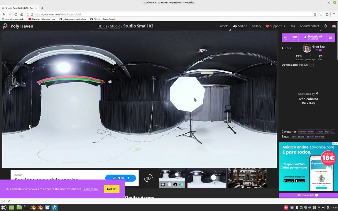Click the Learn more cookie link
Image resolution: width=338 pixels, height=211 pixels.
coord(90,189)
